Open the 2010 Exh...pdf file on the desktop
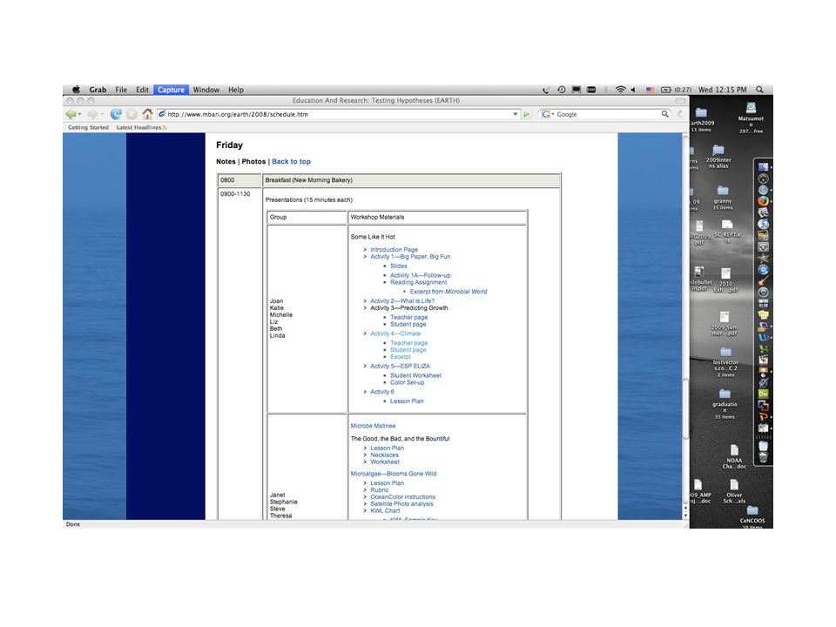836x627 pixels. (x=725, y=280)
